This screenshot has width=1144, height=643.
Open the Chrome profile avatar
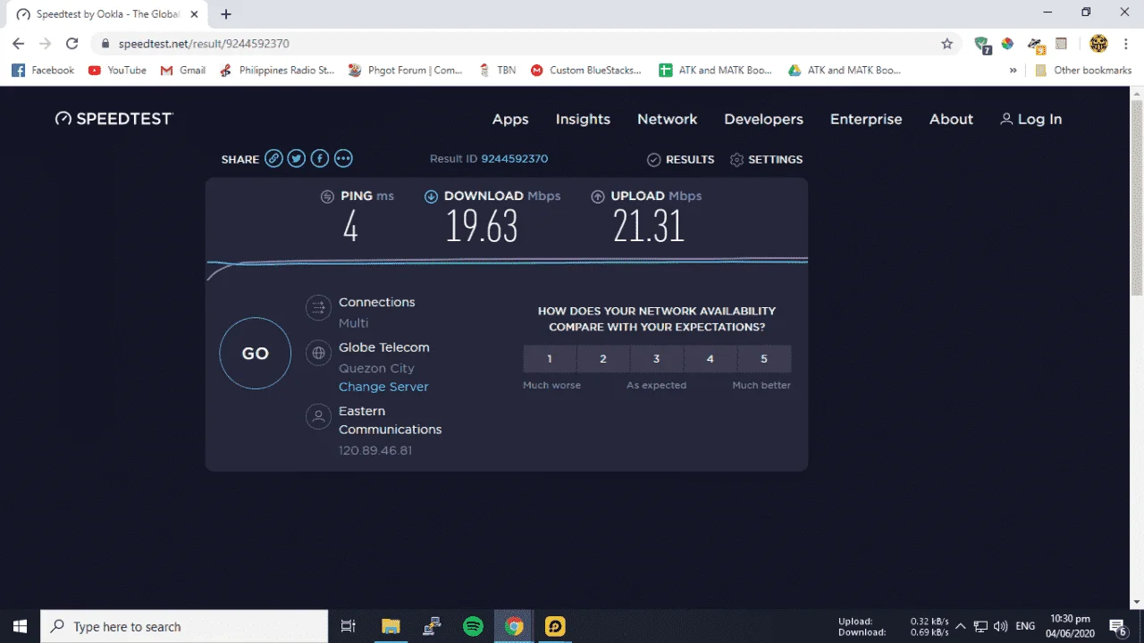click(1098, 43)
